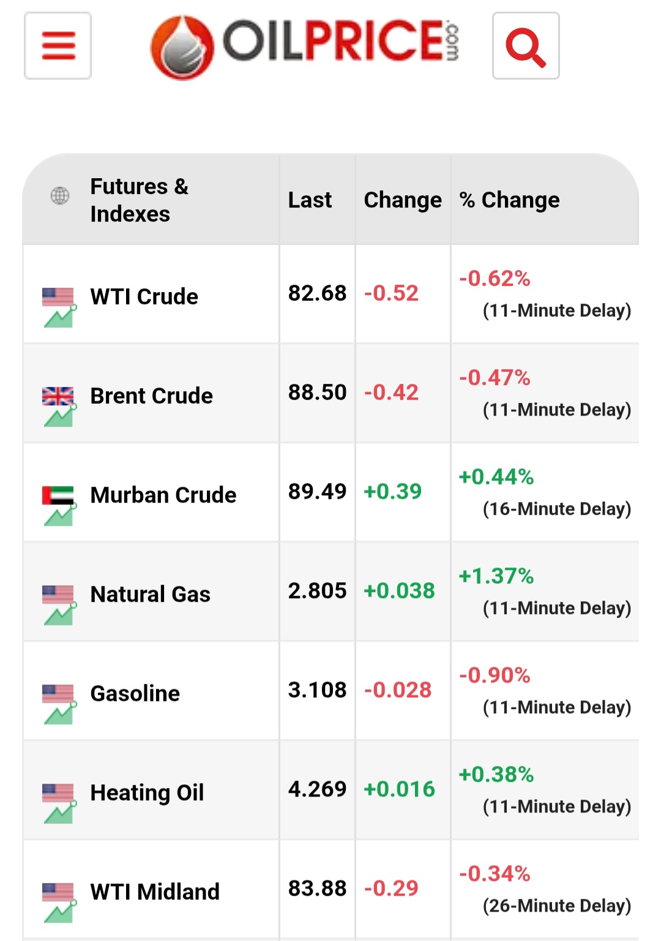661x941 pixels.
Task: Open the Murban Crude UAE flag chart icon
Action: (59, 506)
